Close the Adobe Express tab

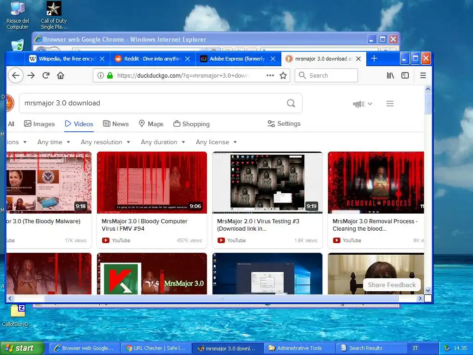[x=273, y=59]
